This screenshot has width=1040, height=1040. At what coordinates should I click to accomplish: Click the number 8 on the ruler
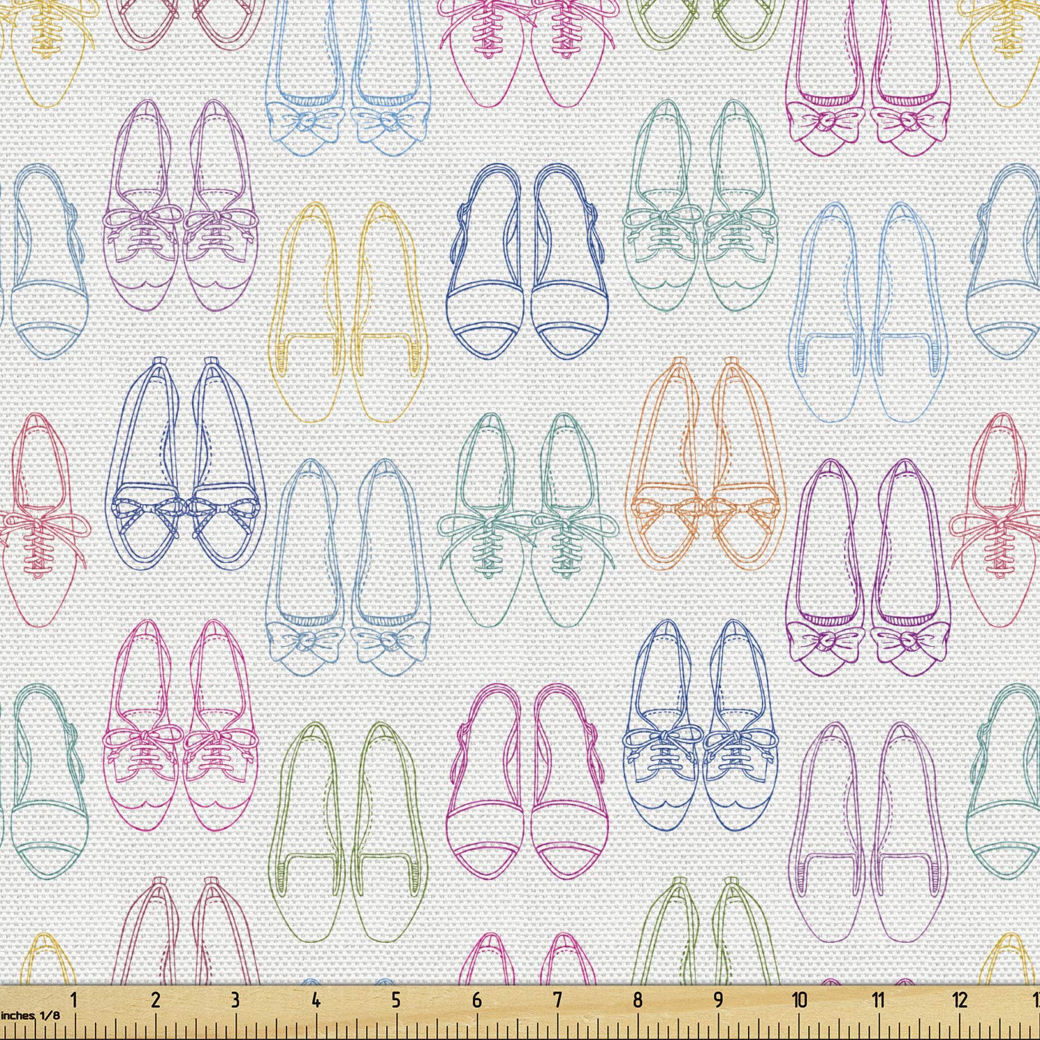point(638,999)
